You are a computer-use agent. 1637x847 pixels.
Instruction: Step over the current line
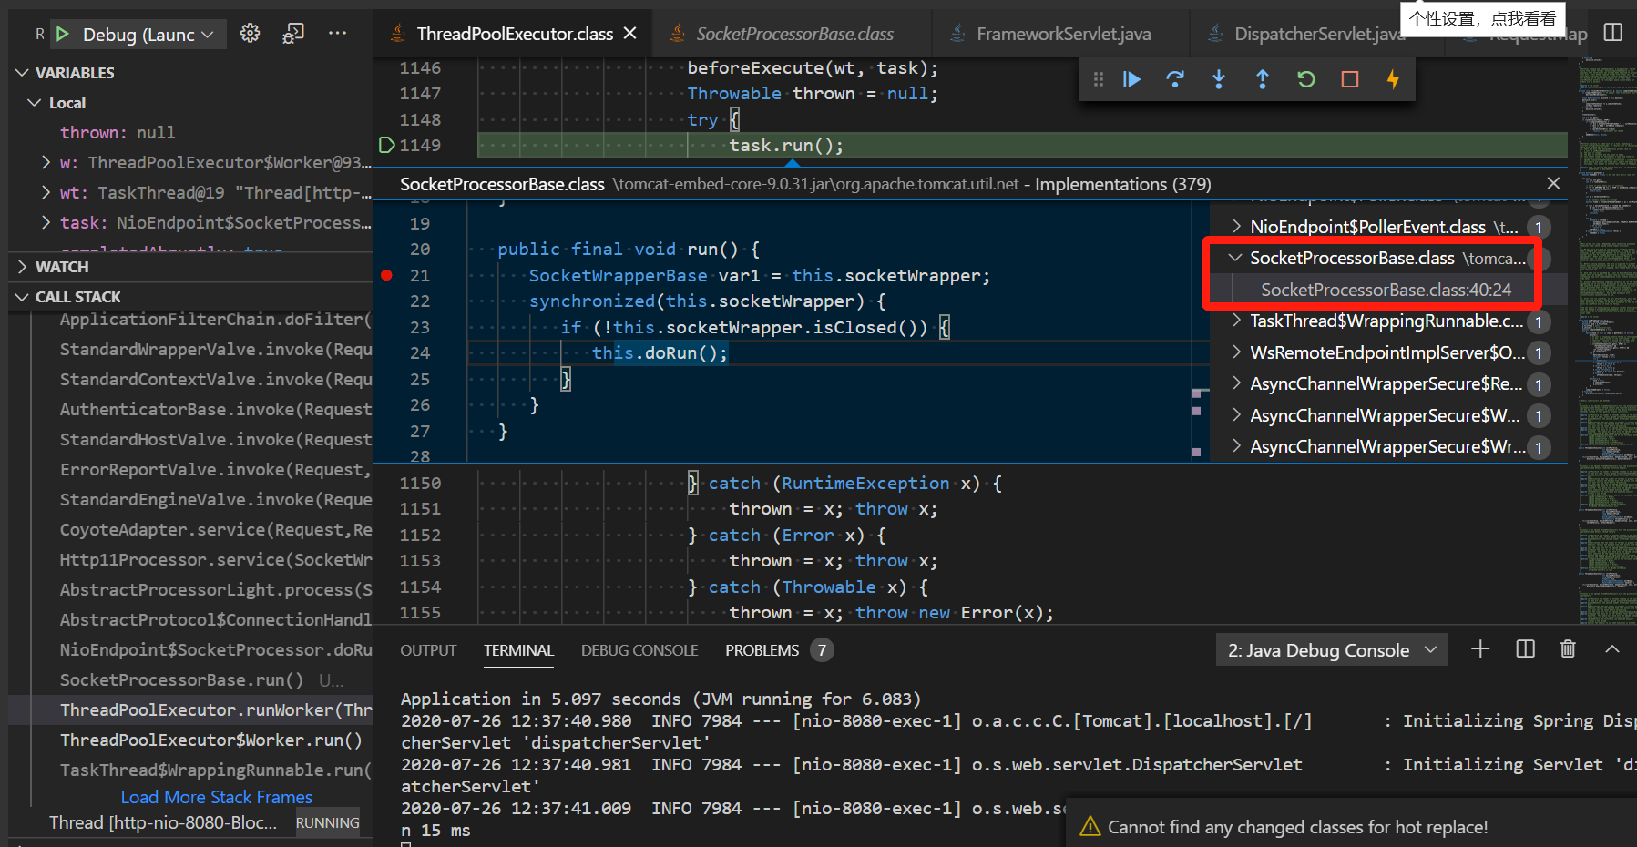(x=1175, y=79)
